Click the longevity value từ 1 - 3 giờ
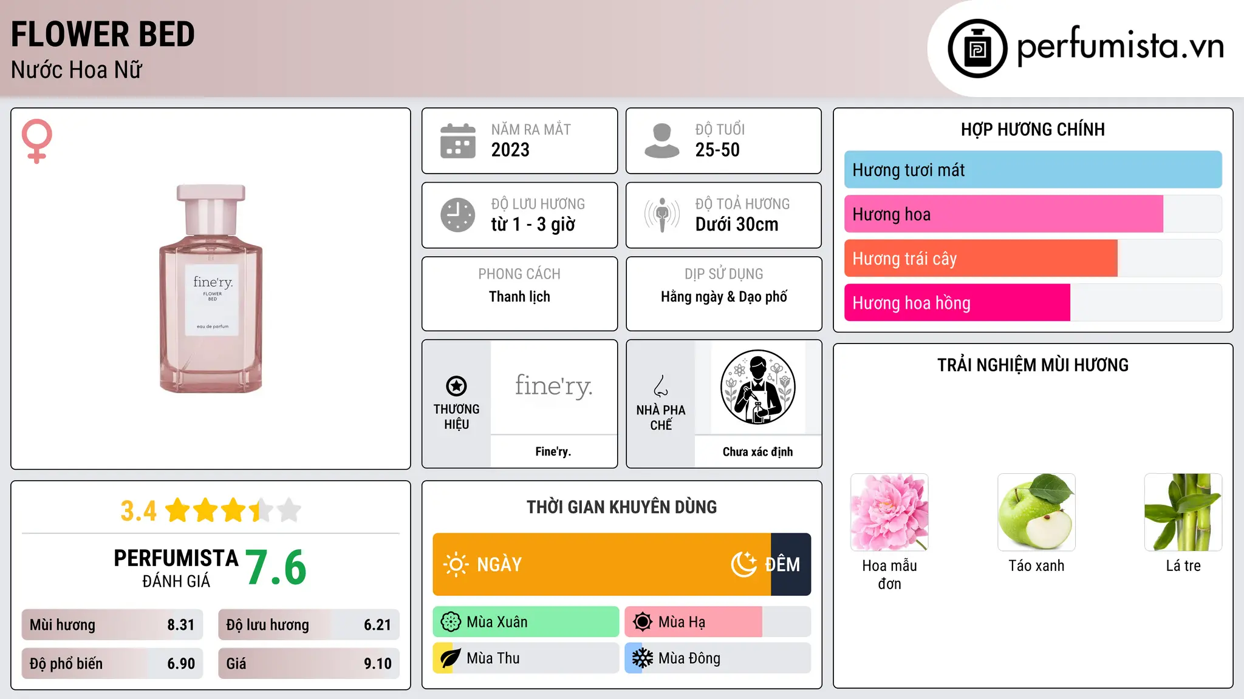This screenshot has height=699, width=1244. click(x=533, y=225)
